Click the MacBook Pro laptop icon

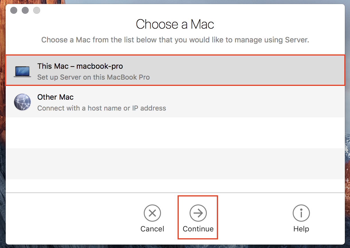pos(23,71)
